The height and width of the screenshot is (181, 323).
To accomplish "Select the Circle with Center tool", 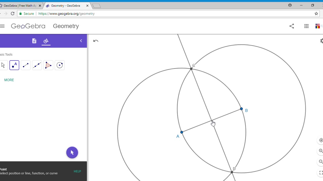I will click(x=60, y=65).
